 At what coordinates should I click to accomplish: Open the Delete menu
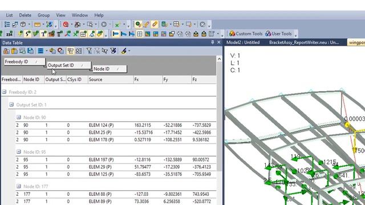click(25, 15)
